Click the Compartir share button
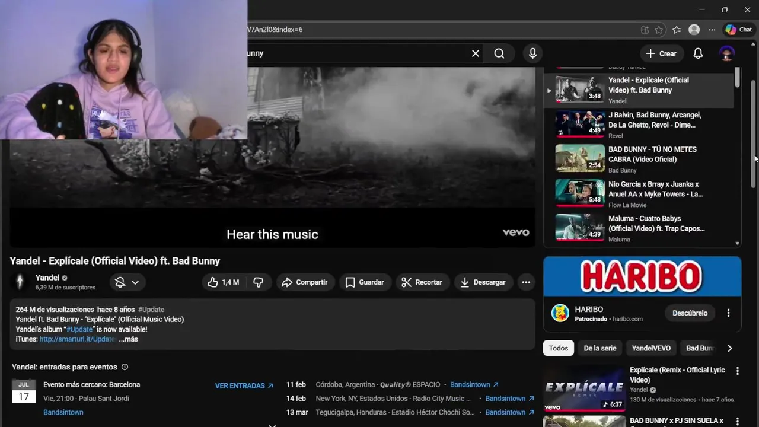 305,282
